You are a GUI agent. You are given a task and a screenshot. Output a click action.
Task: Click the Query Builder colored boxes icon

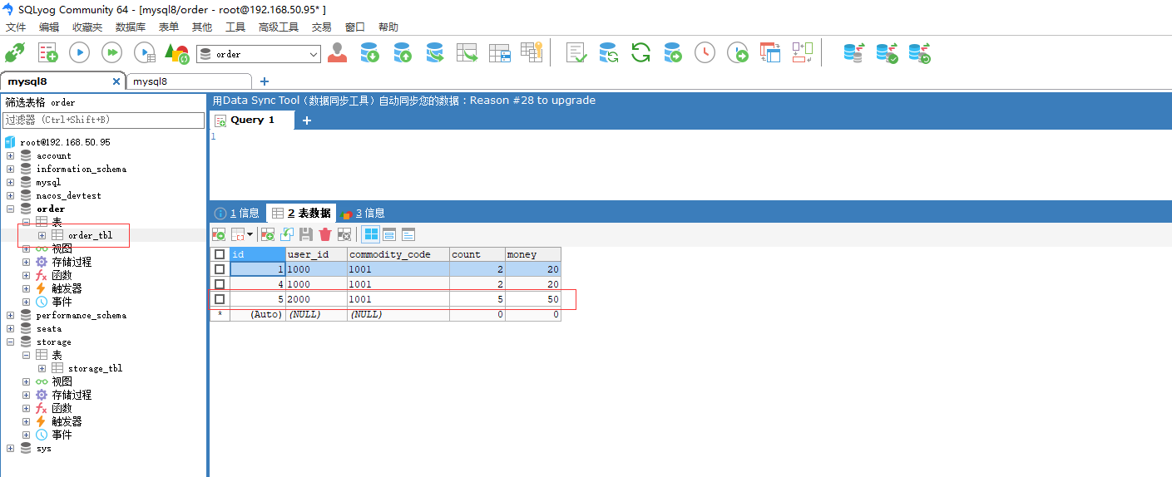(x=803, y=53)
